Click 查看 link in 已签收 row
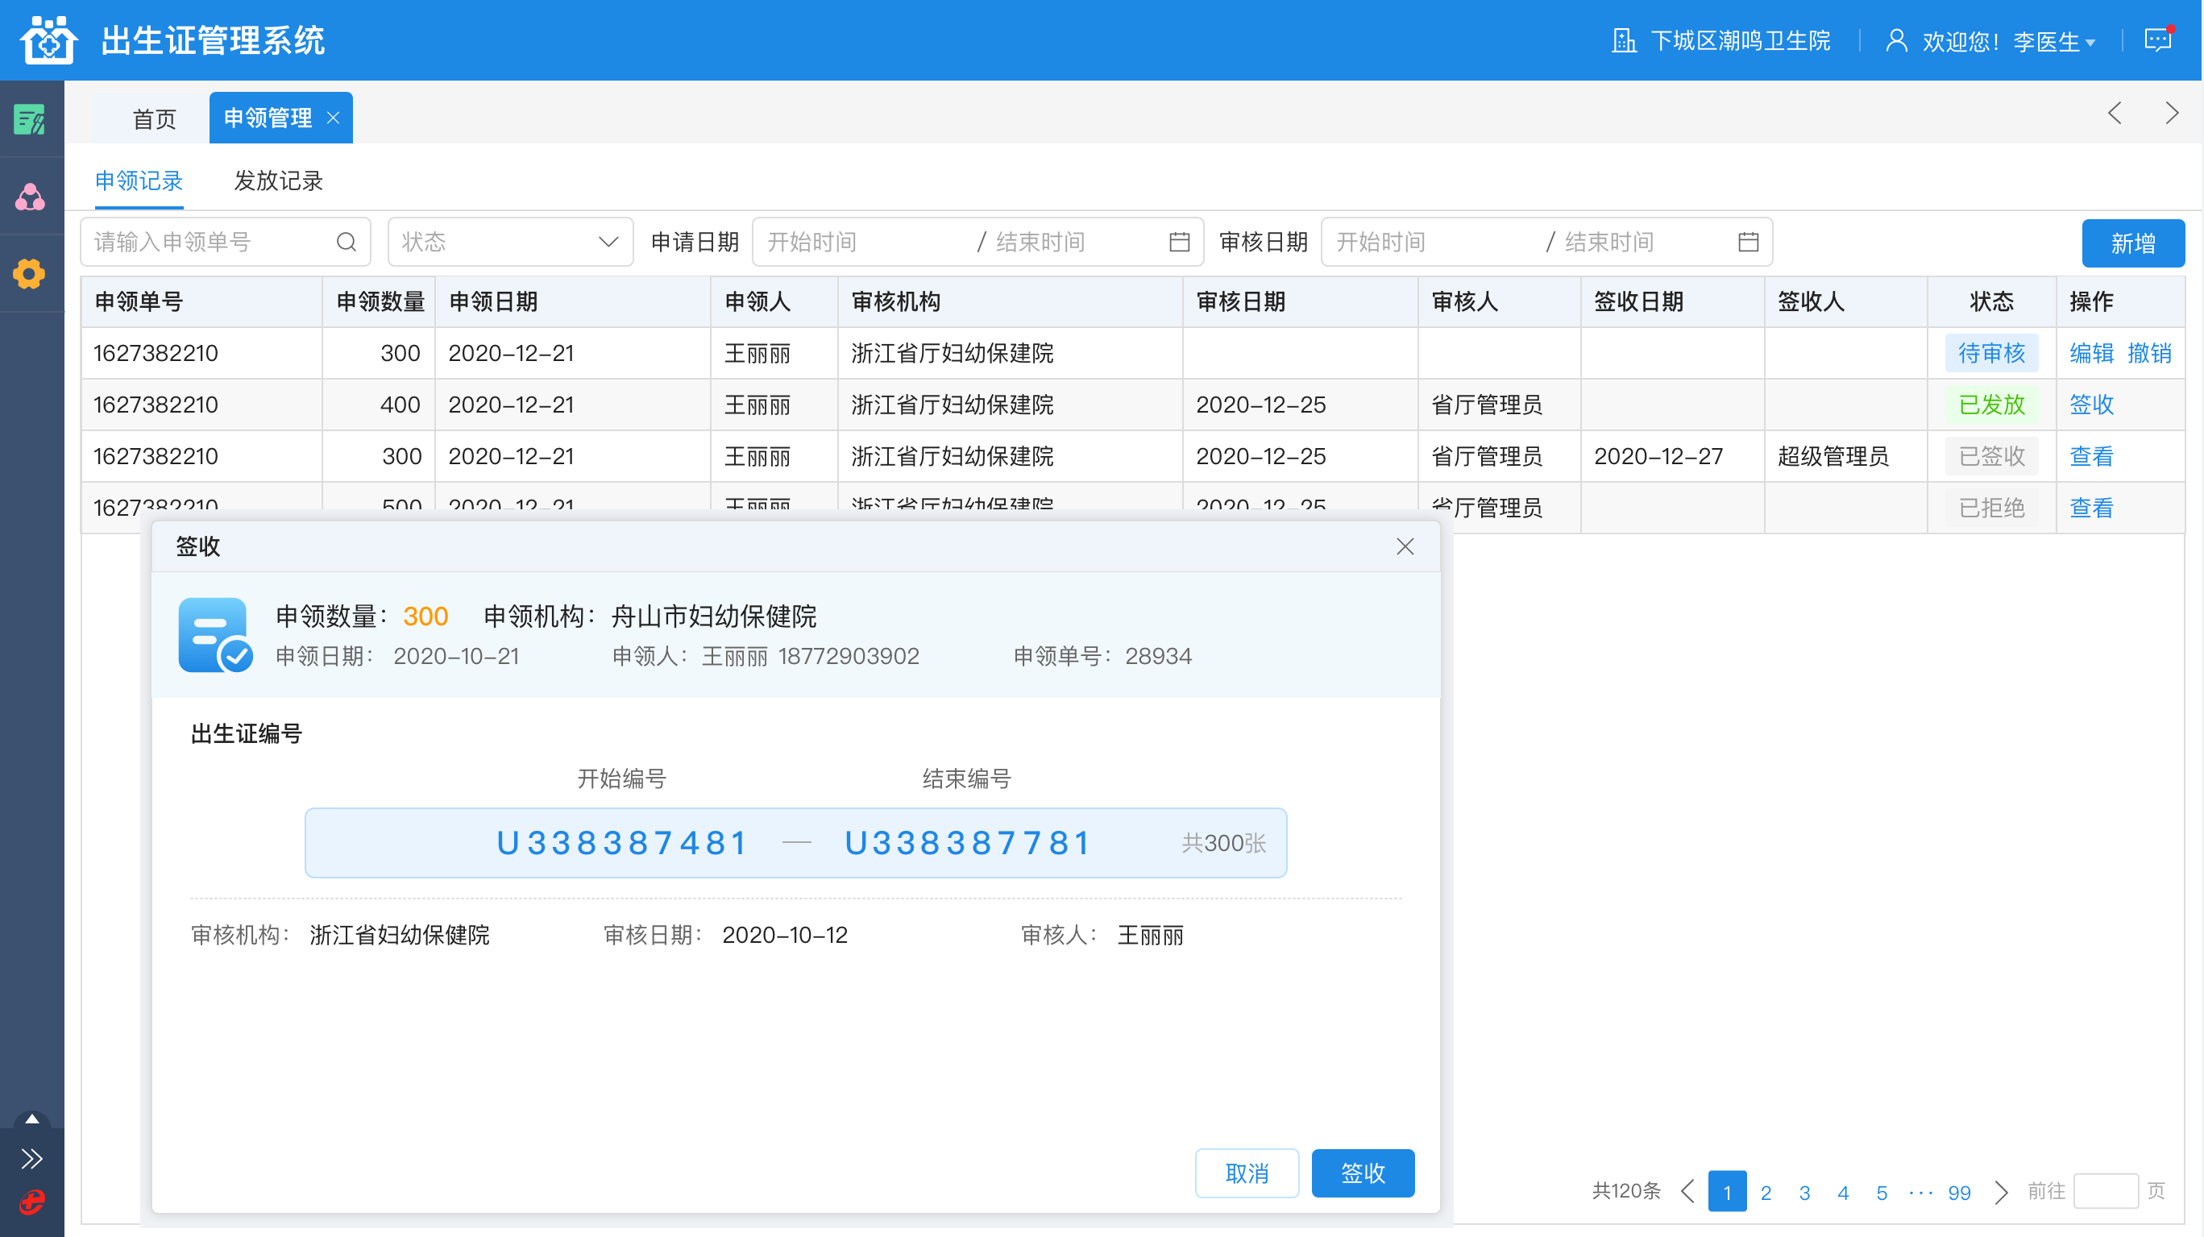Image resolution: width=2204 pixels, height=1237 pixels. (2091, 456)
